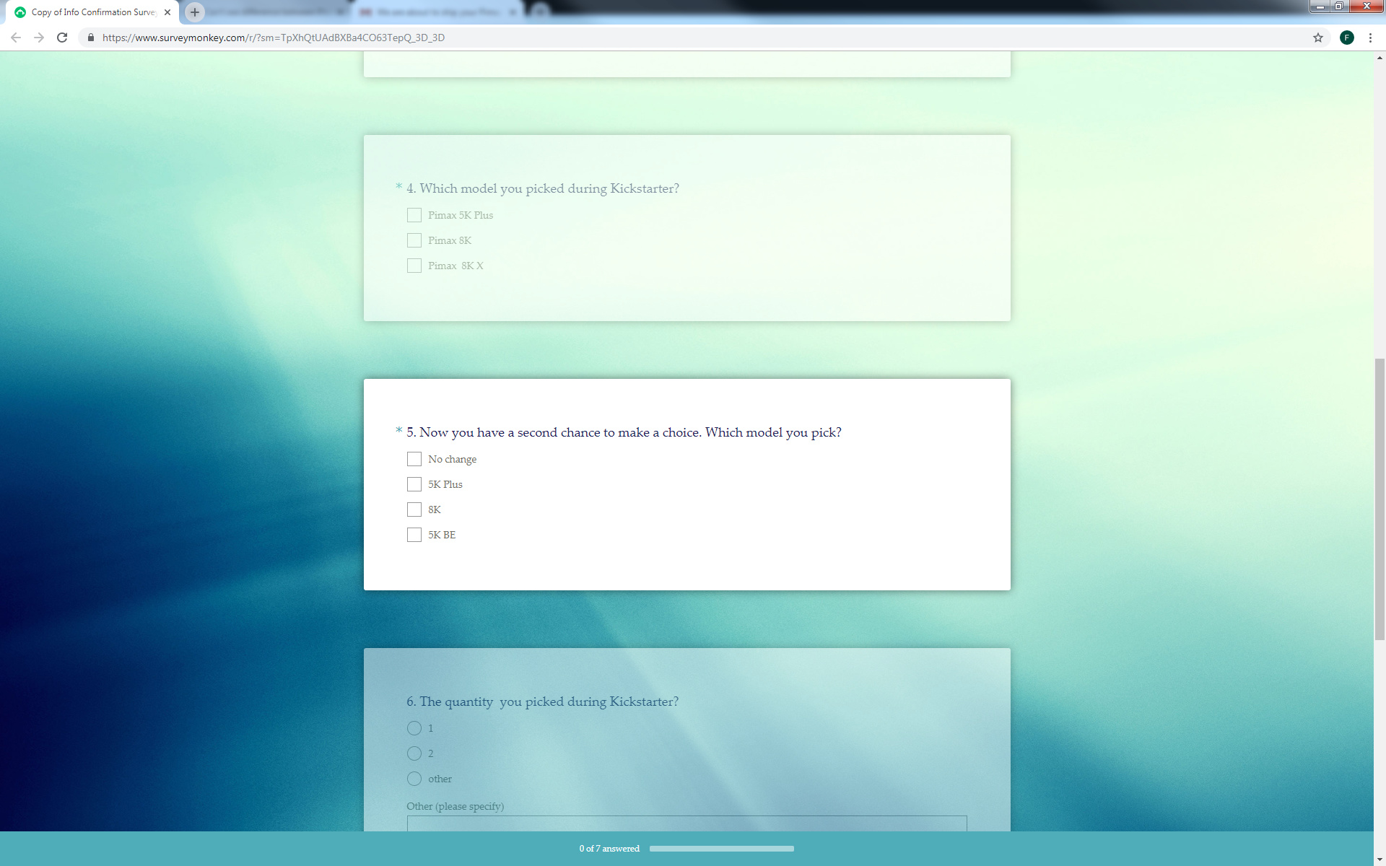1386x866 pixels.
Task: Click the scrollbar down arrow
Action: [x=1380, y=860]
